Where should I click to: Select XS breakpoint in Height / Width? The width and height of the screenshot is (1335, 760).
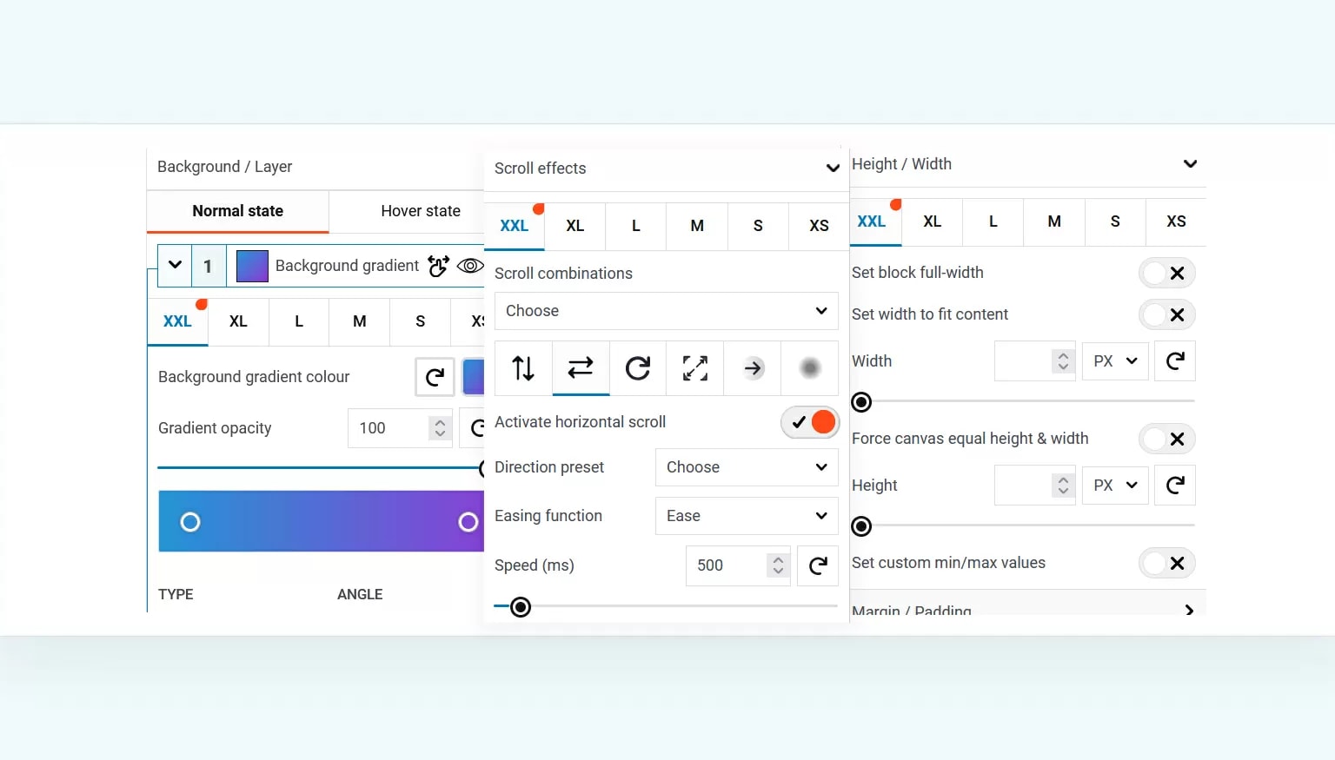point(1176,221)
